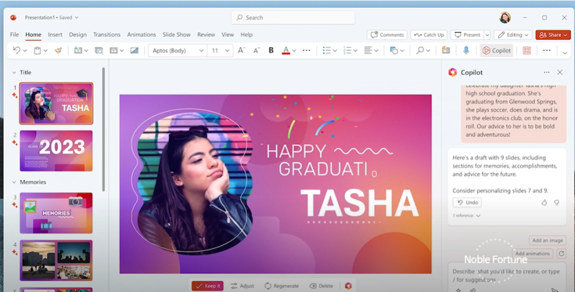Decrease font size with smaller A icon
The width and height of the screenshot is (575, 292).
256,50
